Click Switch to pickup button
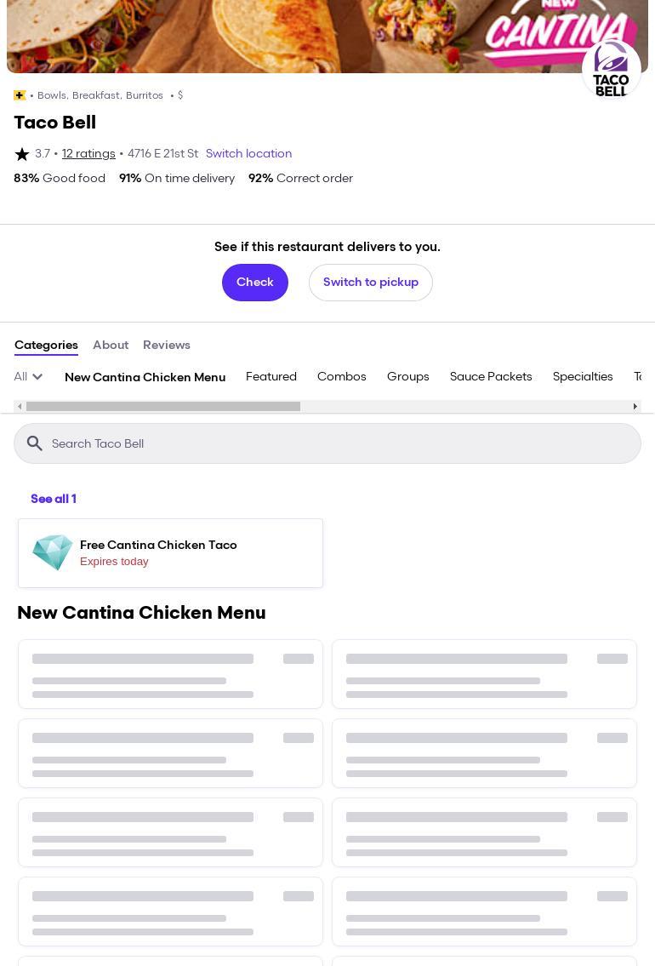Viewport: 655px width, 966px height. (x=371, y=283)
